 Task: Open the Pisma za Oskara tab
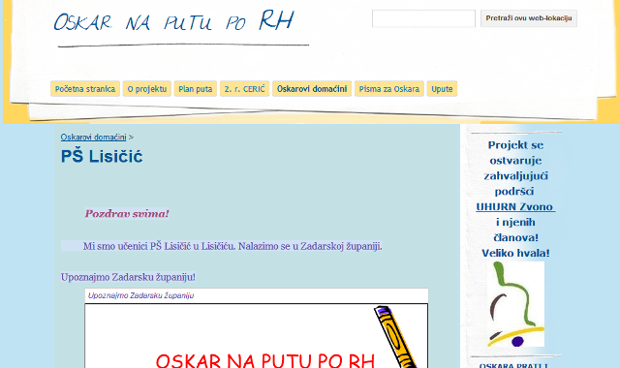389,89
